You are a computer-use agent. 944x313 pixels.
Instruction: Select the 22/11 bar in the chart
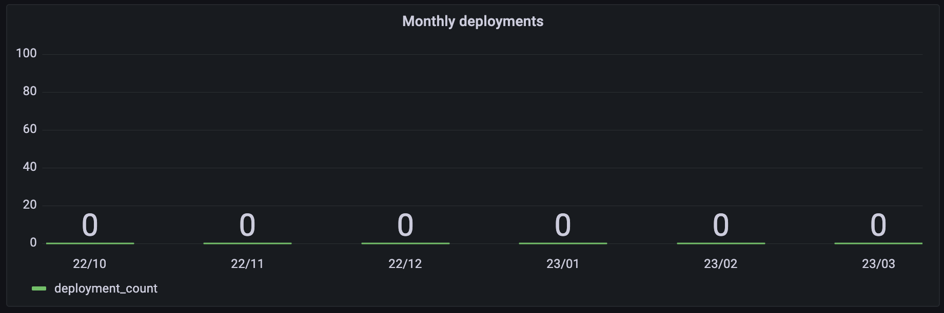pos(247,243)
